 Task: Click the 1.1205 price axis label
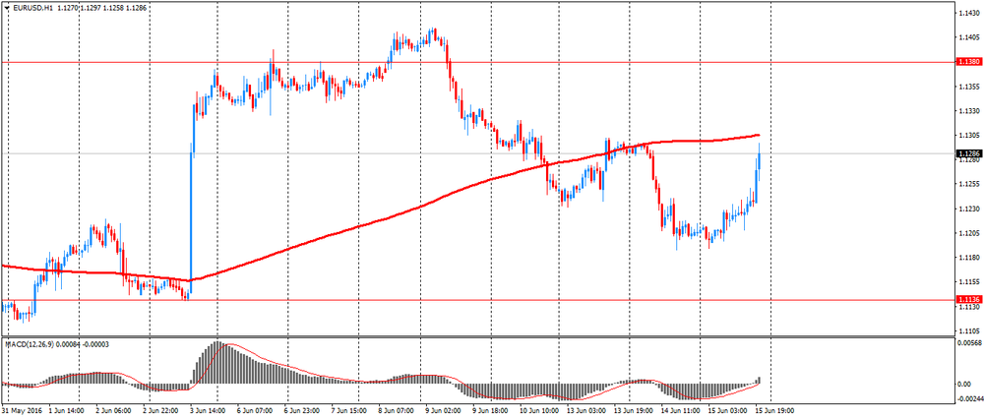tap(967, 233)
